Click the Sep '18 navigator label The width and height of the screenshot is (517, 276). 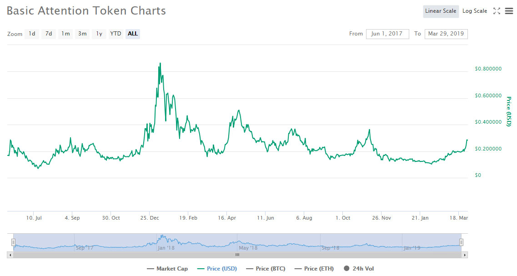[x=330, y=248]
